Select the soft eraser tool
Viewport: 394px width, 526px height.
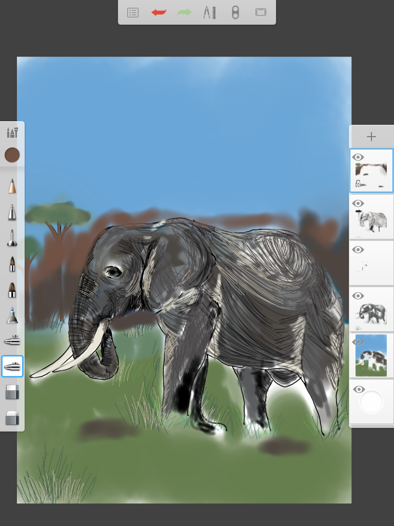[x=12, y=418]
